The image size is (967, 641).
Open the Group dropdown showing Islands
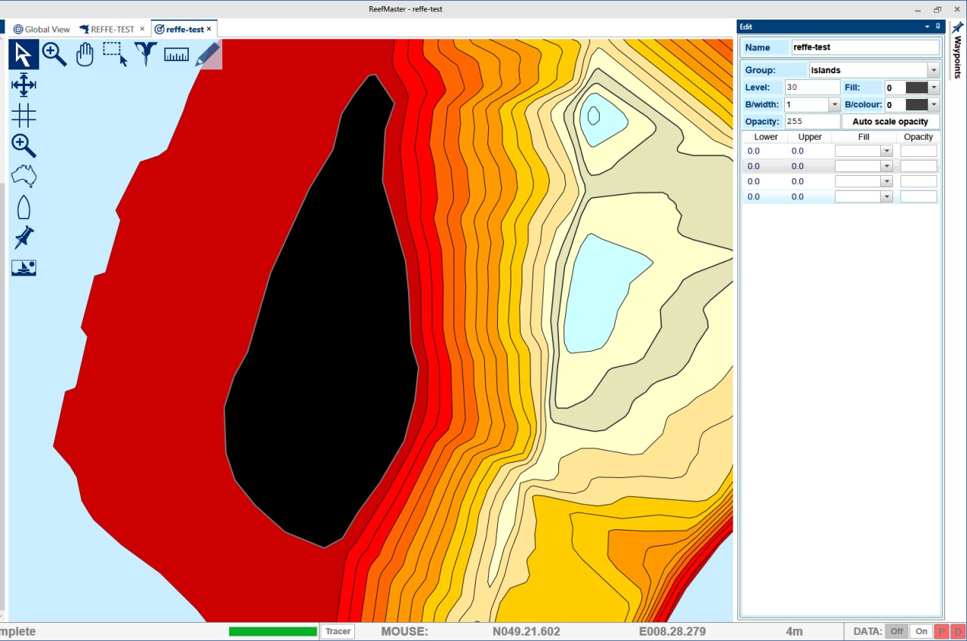(934, 70)
